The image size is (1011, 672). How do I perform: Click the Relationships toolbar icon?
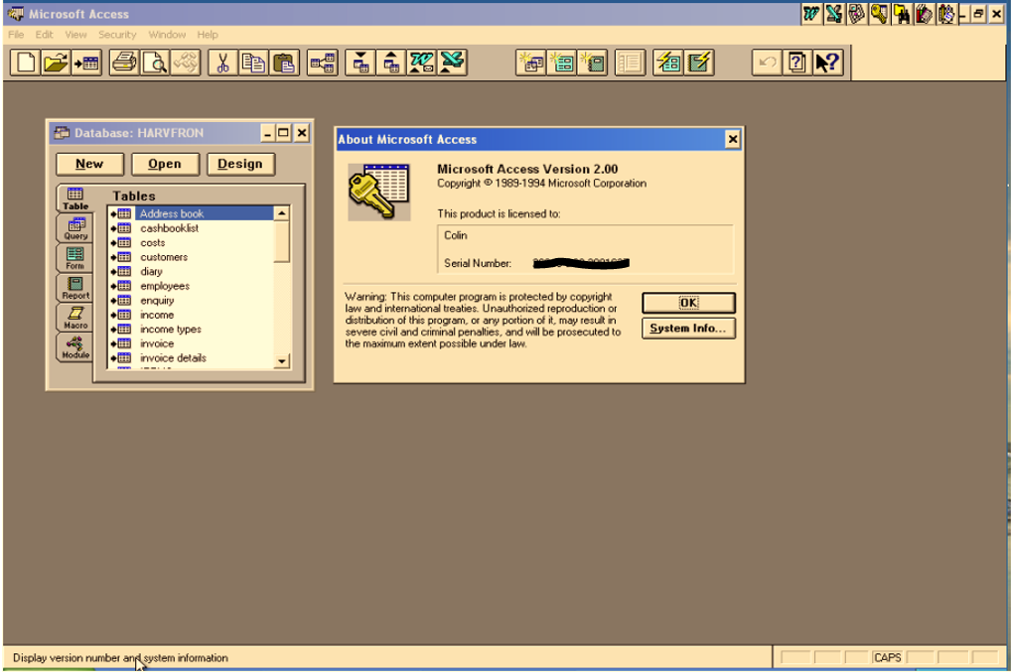coord(322,63)
